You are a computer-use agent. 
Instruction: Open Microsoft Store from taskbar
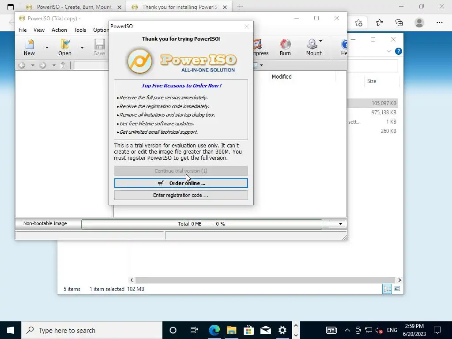click(249, 330)
